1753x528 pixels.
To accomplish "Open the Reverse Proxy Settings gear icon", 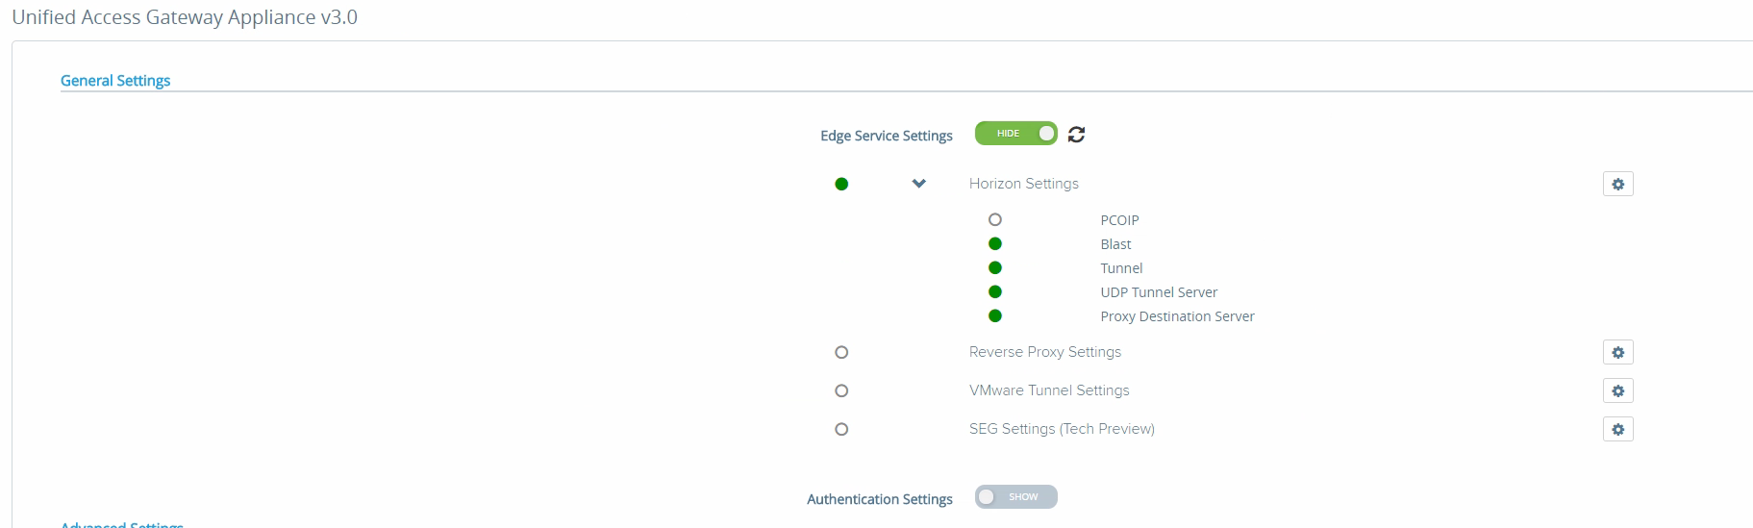I will [x=1617, y=353].
